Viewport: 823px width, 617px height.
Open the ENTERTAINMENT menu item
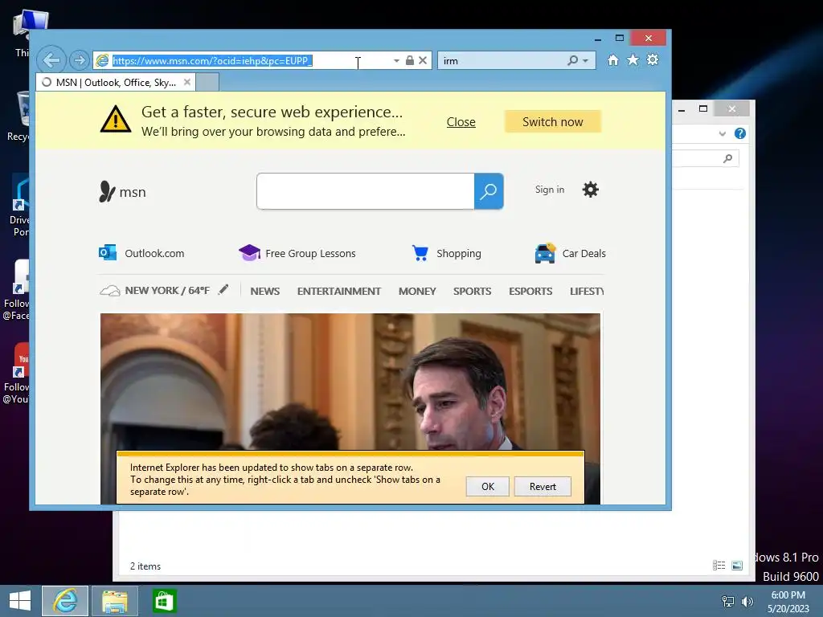coord(339,291)
